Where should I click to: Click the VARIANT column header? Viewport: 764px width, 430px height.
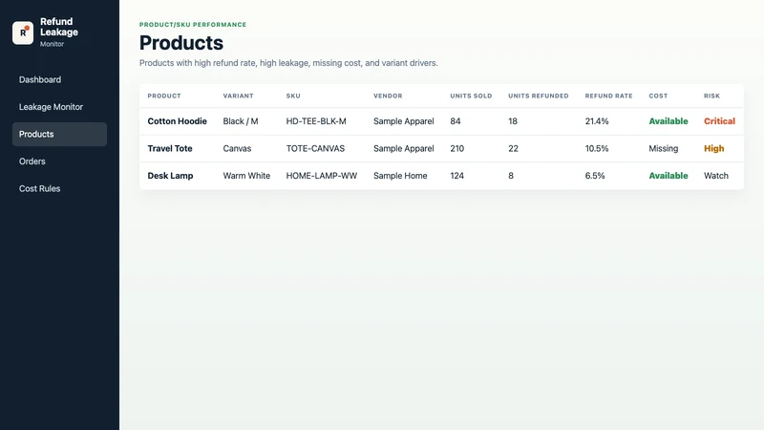[238, 97]
